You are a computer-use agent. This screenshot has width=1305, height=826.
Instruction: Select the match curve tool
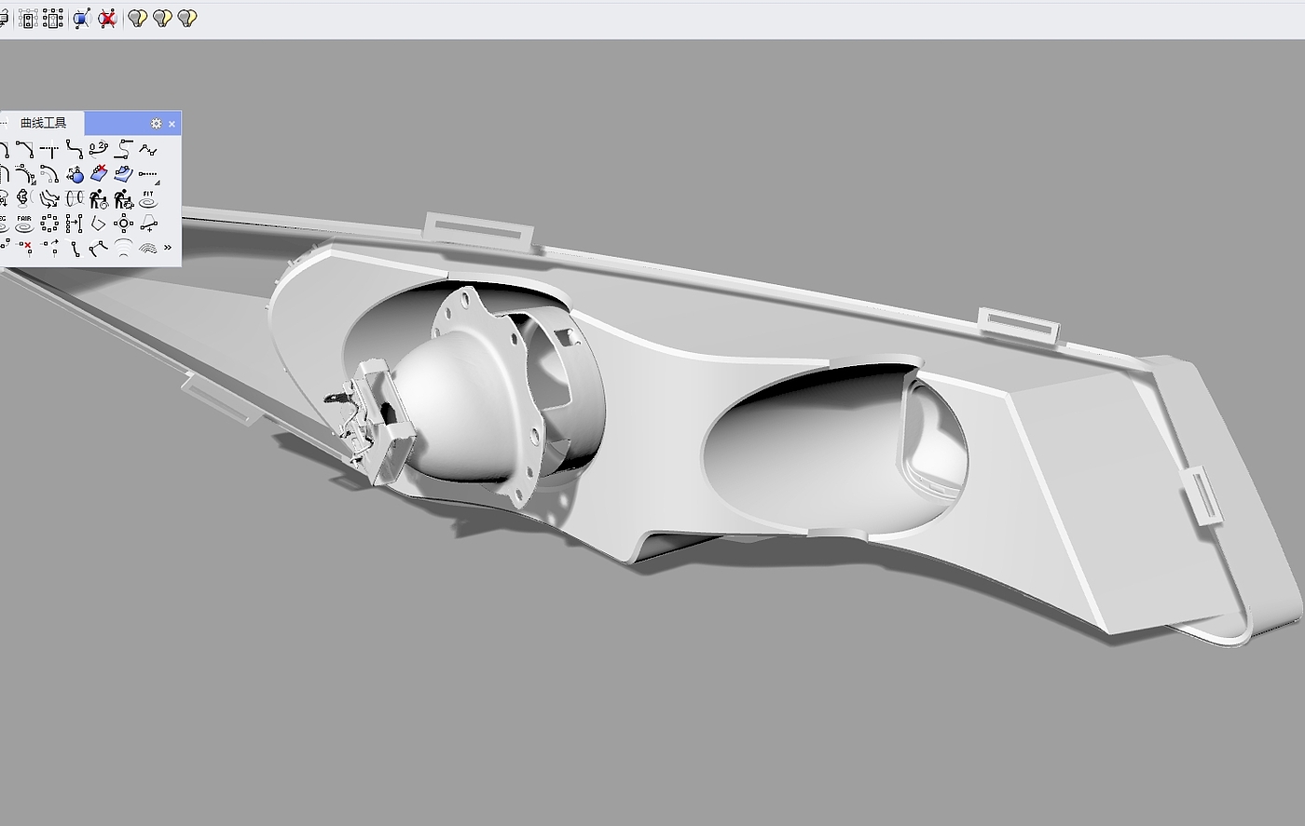124,149
